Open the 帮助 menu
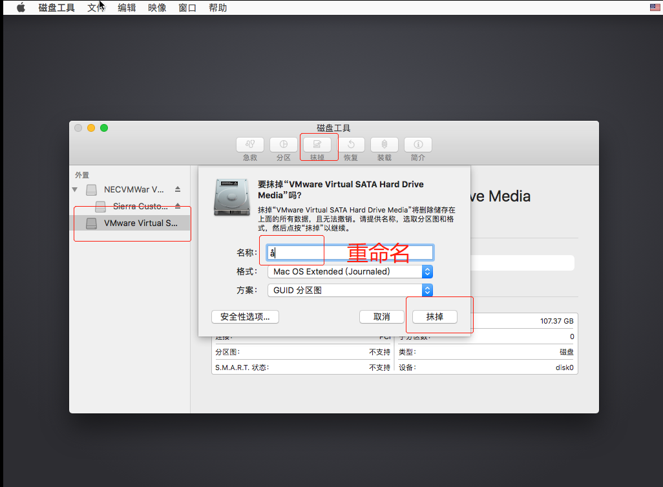The height and width of the screenshot is (487, 663). click(x=218, y=8)
